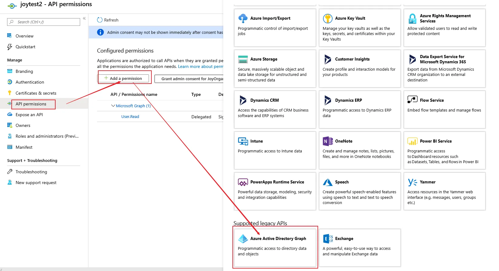Click the Refresh button

tap(108, 20)
